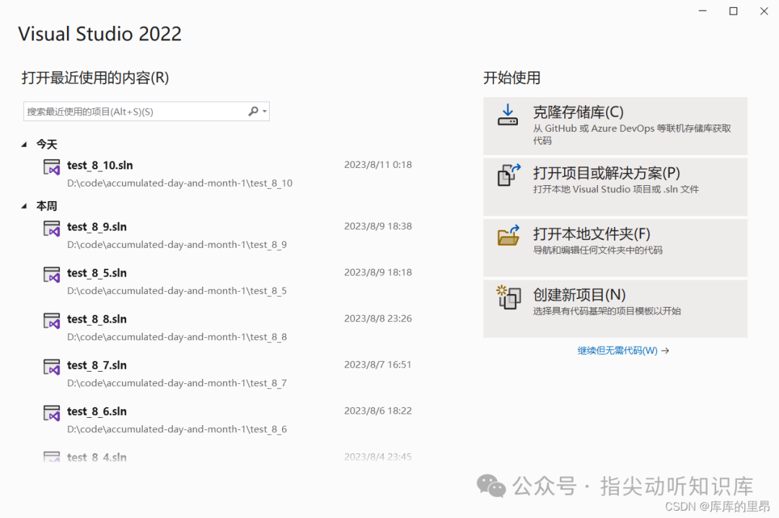779x518 pixels.
Task: Click 打开本地文件夹(F) button
Action: tap(615, 248)
